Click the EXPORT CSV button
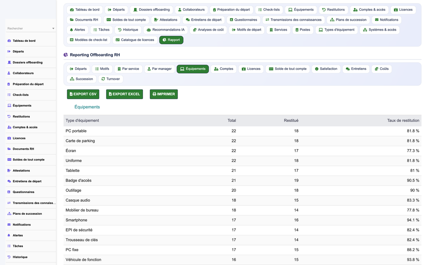The width and height of the screenshot is (429, 265). tap(83, 94)
